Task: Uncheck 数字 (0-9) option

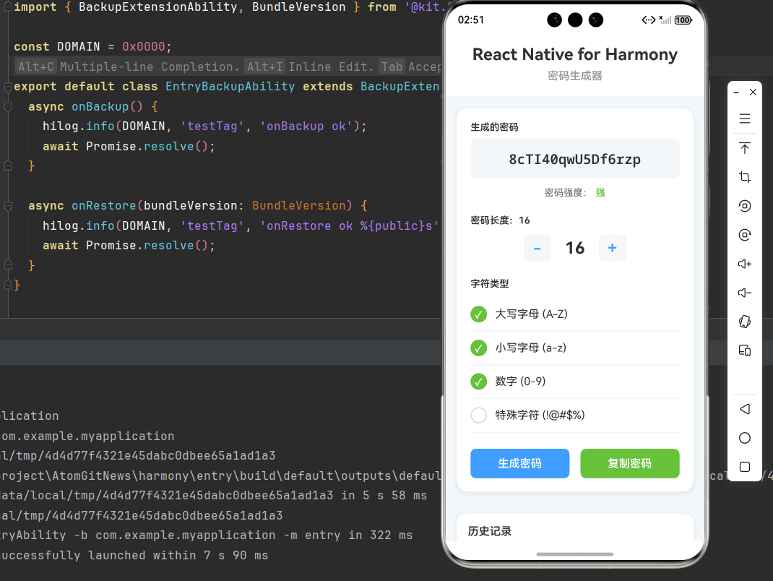Action: pos(478,382)
